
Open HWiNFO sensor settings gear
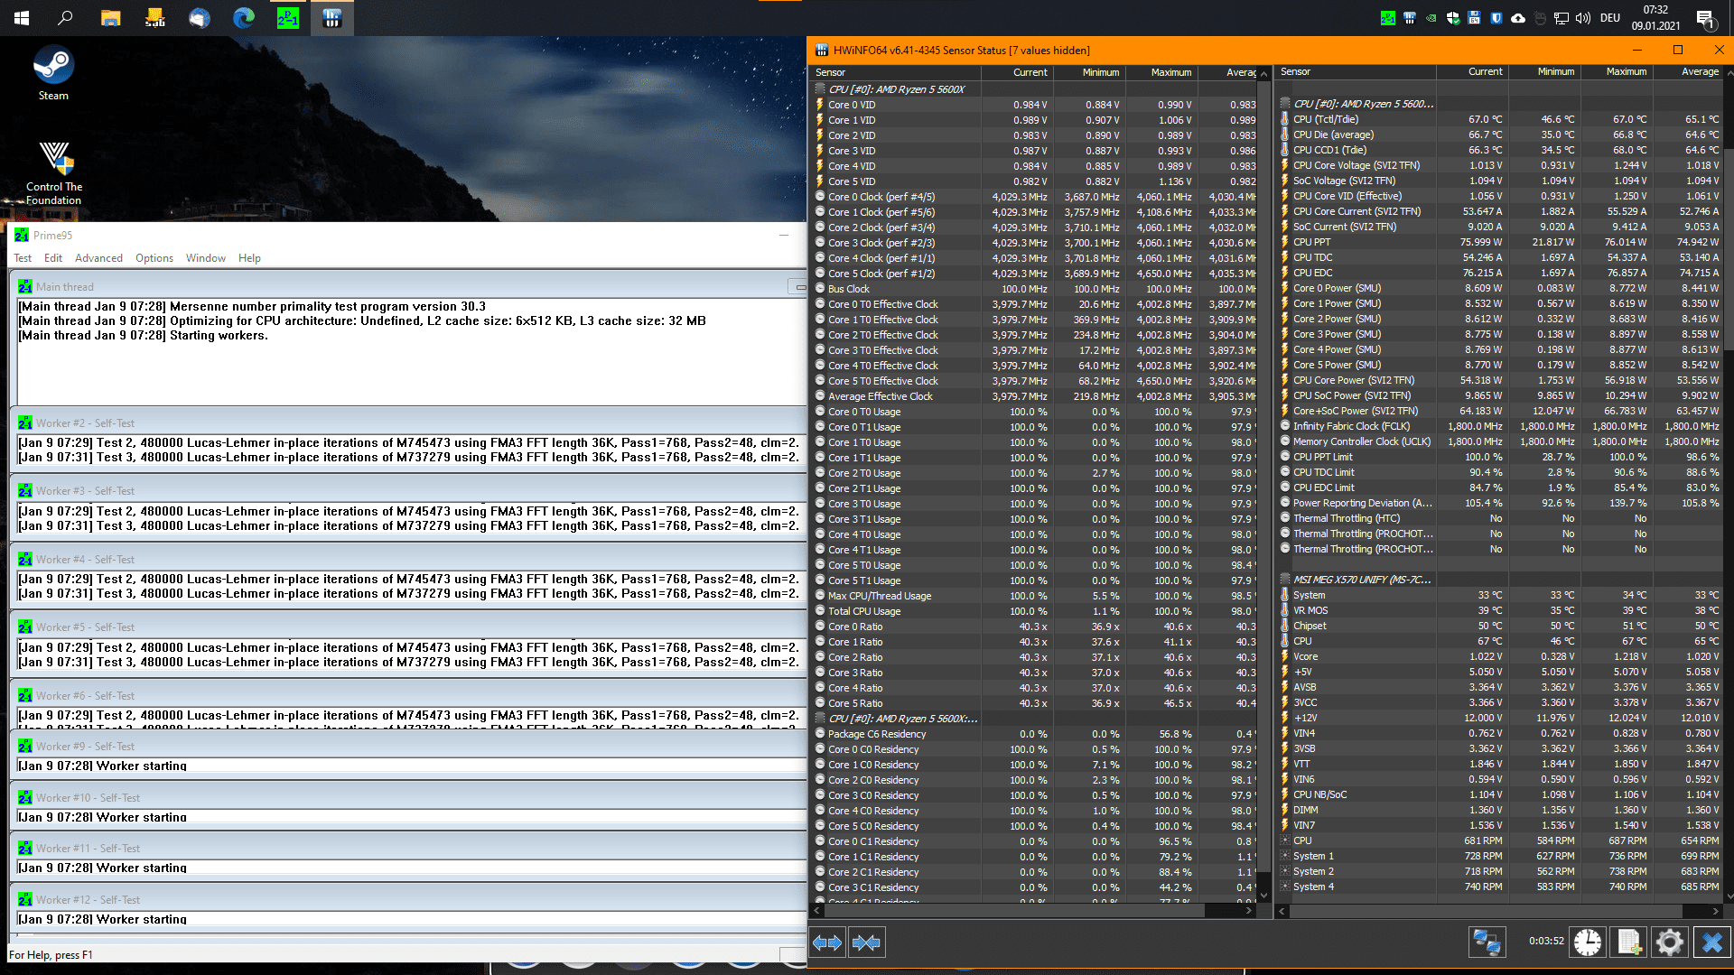1670,942
